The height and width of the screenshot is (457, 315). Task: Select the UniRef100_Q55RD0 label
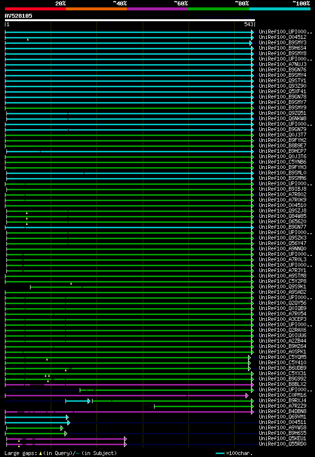(x=283, y=444)
